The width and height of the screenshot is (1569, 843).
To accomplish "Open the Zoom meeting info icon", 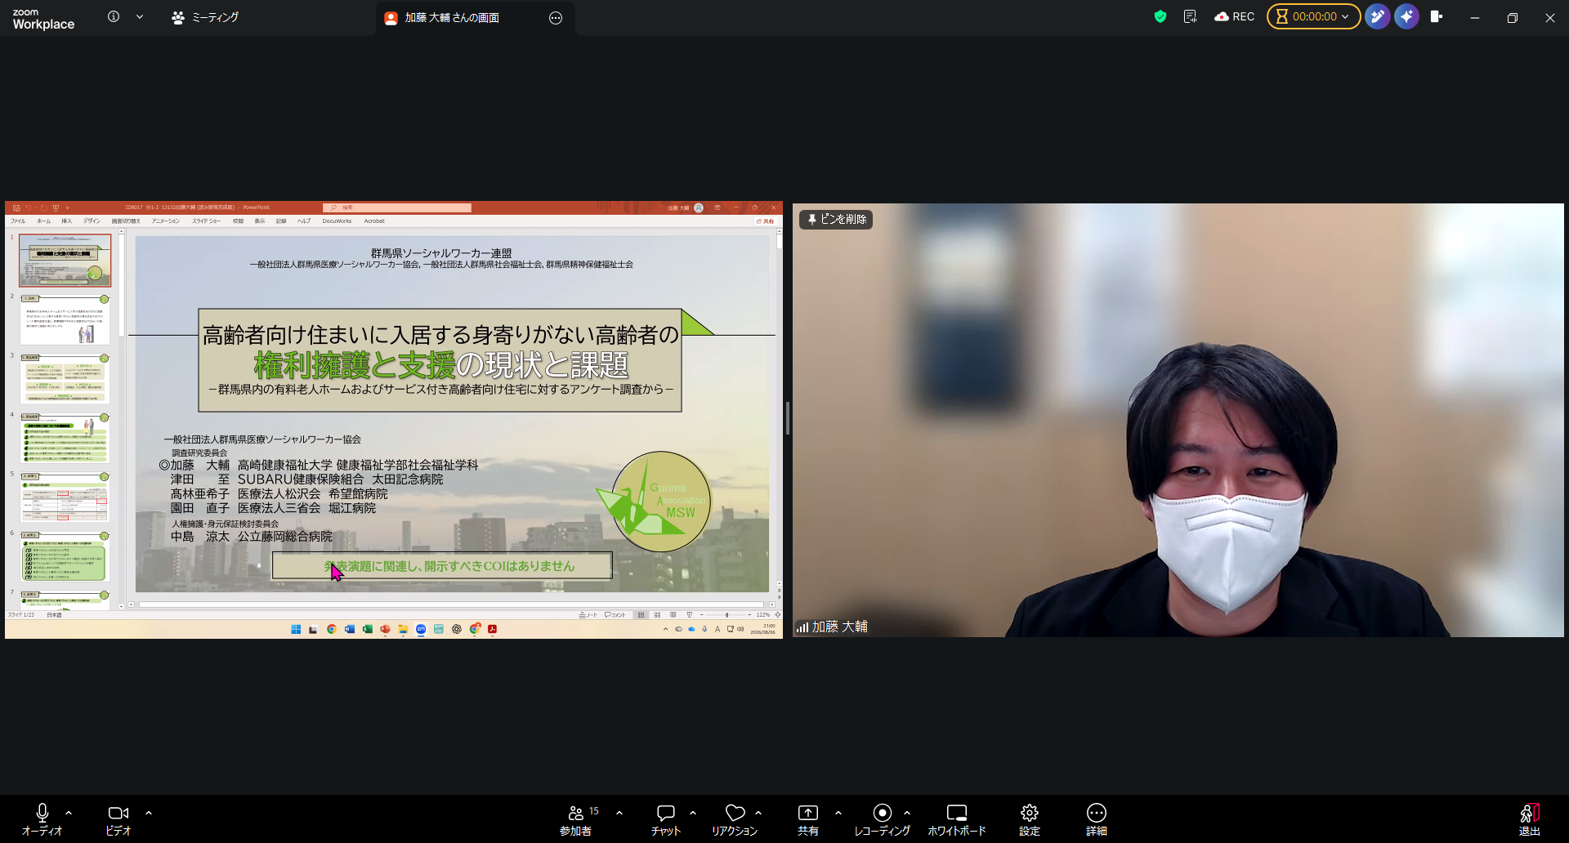I will coord(114,16).
